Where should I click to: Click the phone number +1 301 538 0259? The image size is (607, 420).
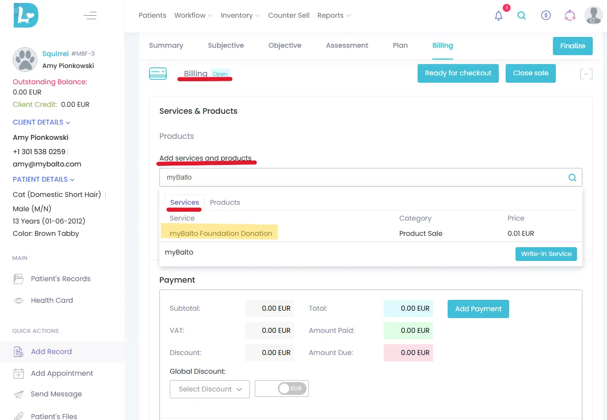39,152
